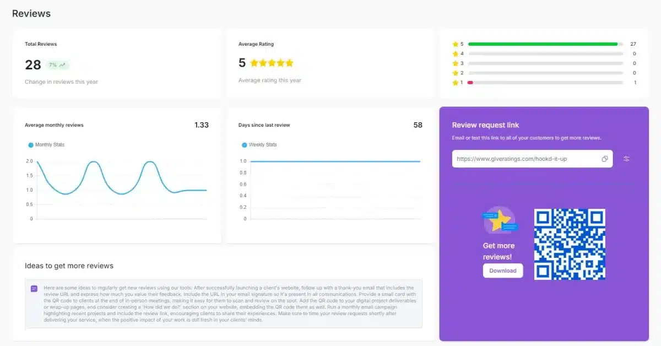The image size is (661, 346).
Task: Click the Days since last review value 58
Action: tap(418, 125)
